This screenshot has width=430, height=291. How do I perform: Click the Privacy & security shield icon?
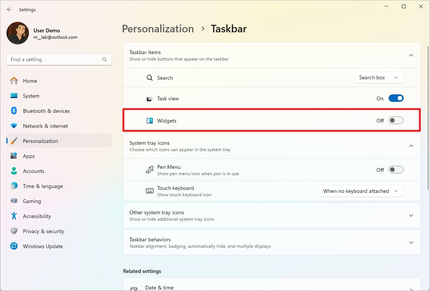click(x=14, y=231)
